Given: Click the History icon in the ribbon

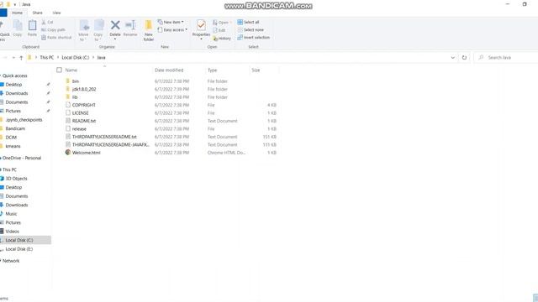Looking at the screenshot, I should coord(222,39).
